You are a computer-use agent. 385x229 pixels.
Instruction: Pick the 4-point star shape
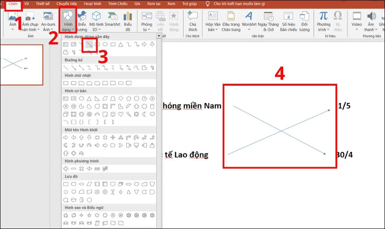(82, 215)
